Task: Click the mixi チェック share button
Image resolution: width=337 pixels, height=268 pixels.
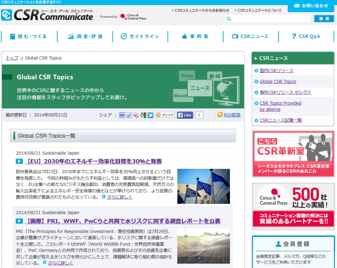Action: tap(164, 115)
